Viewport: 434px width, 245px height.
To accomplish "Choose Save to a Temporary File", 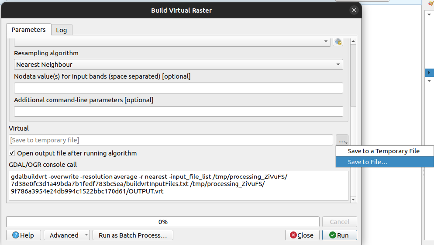I will [x=385, y=151].
